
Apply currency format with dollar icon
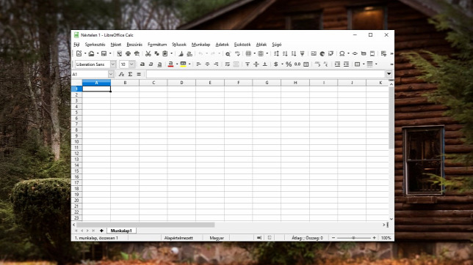point(275,64)
